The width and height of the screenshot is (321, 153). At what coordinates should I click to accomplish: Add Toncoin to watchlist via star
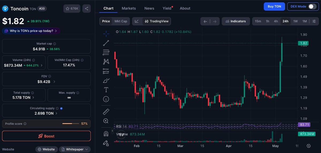67,9
